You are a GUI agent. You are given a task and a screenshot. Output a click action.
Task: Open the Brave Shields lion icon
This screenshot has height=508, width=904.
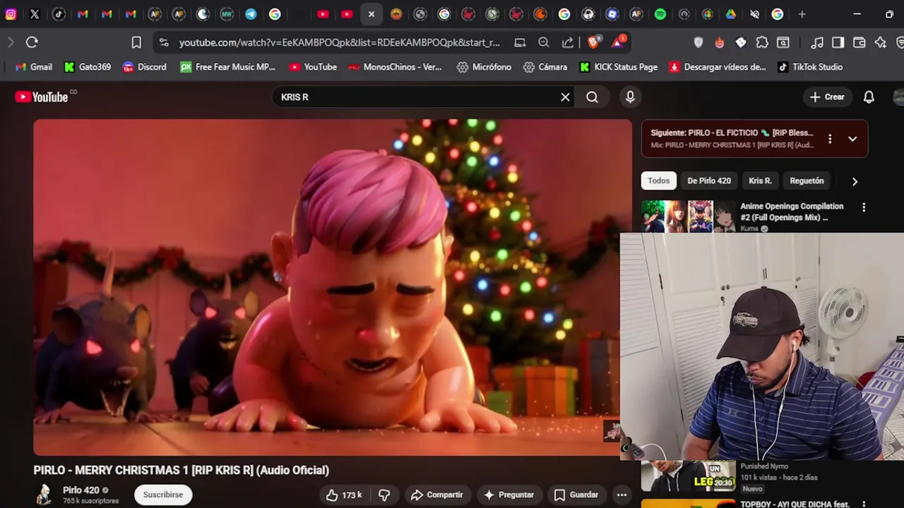(594, 42)
